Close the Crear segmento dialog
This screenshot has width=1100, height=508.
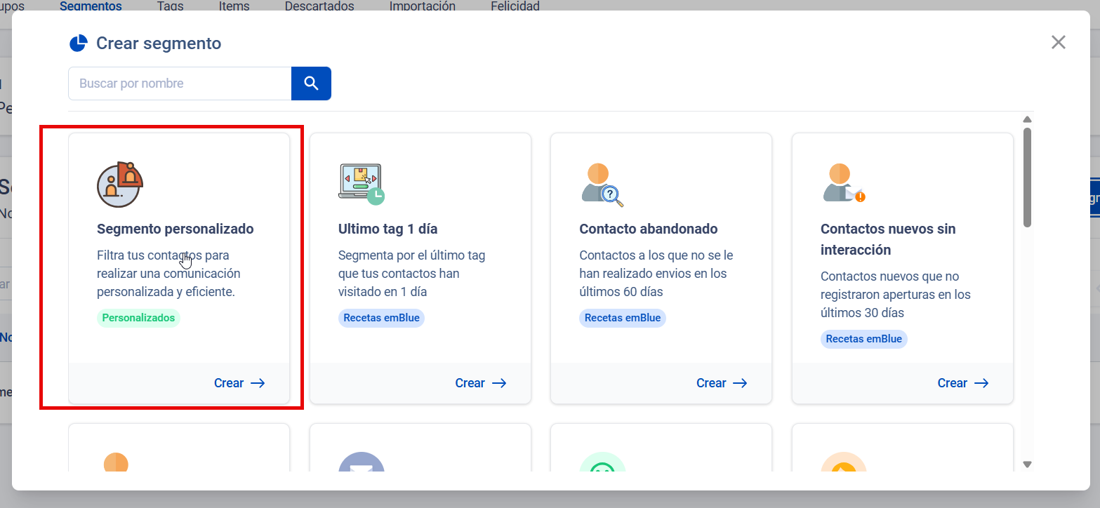[1058, 42]
